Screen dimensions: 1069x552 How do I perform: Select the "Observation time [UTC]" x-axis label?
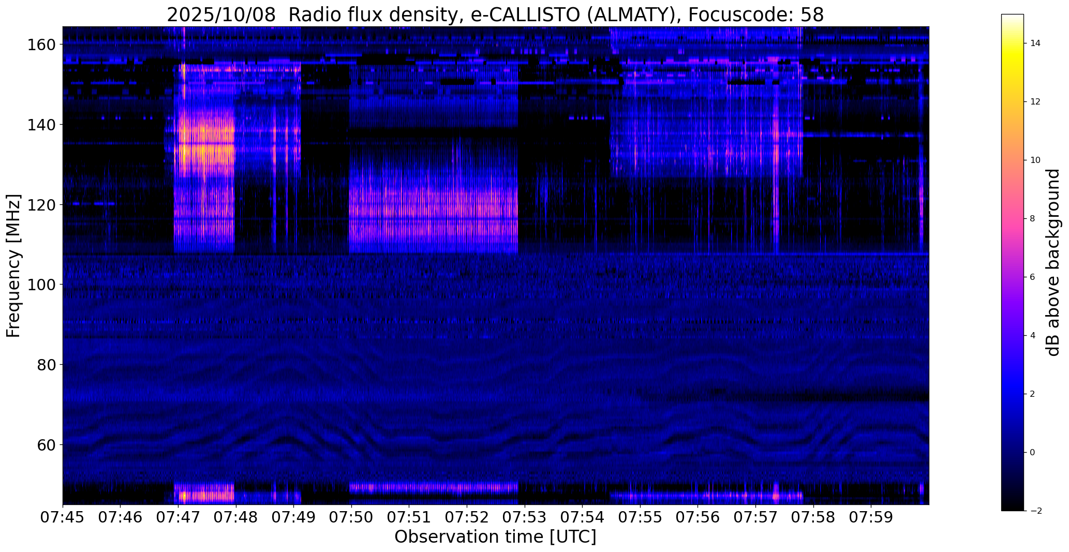point(495,537)
